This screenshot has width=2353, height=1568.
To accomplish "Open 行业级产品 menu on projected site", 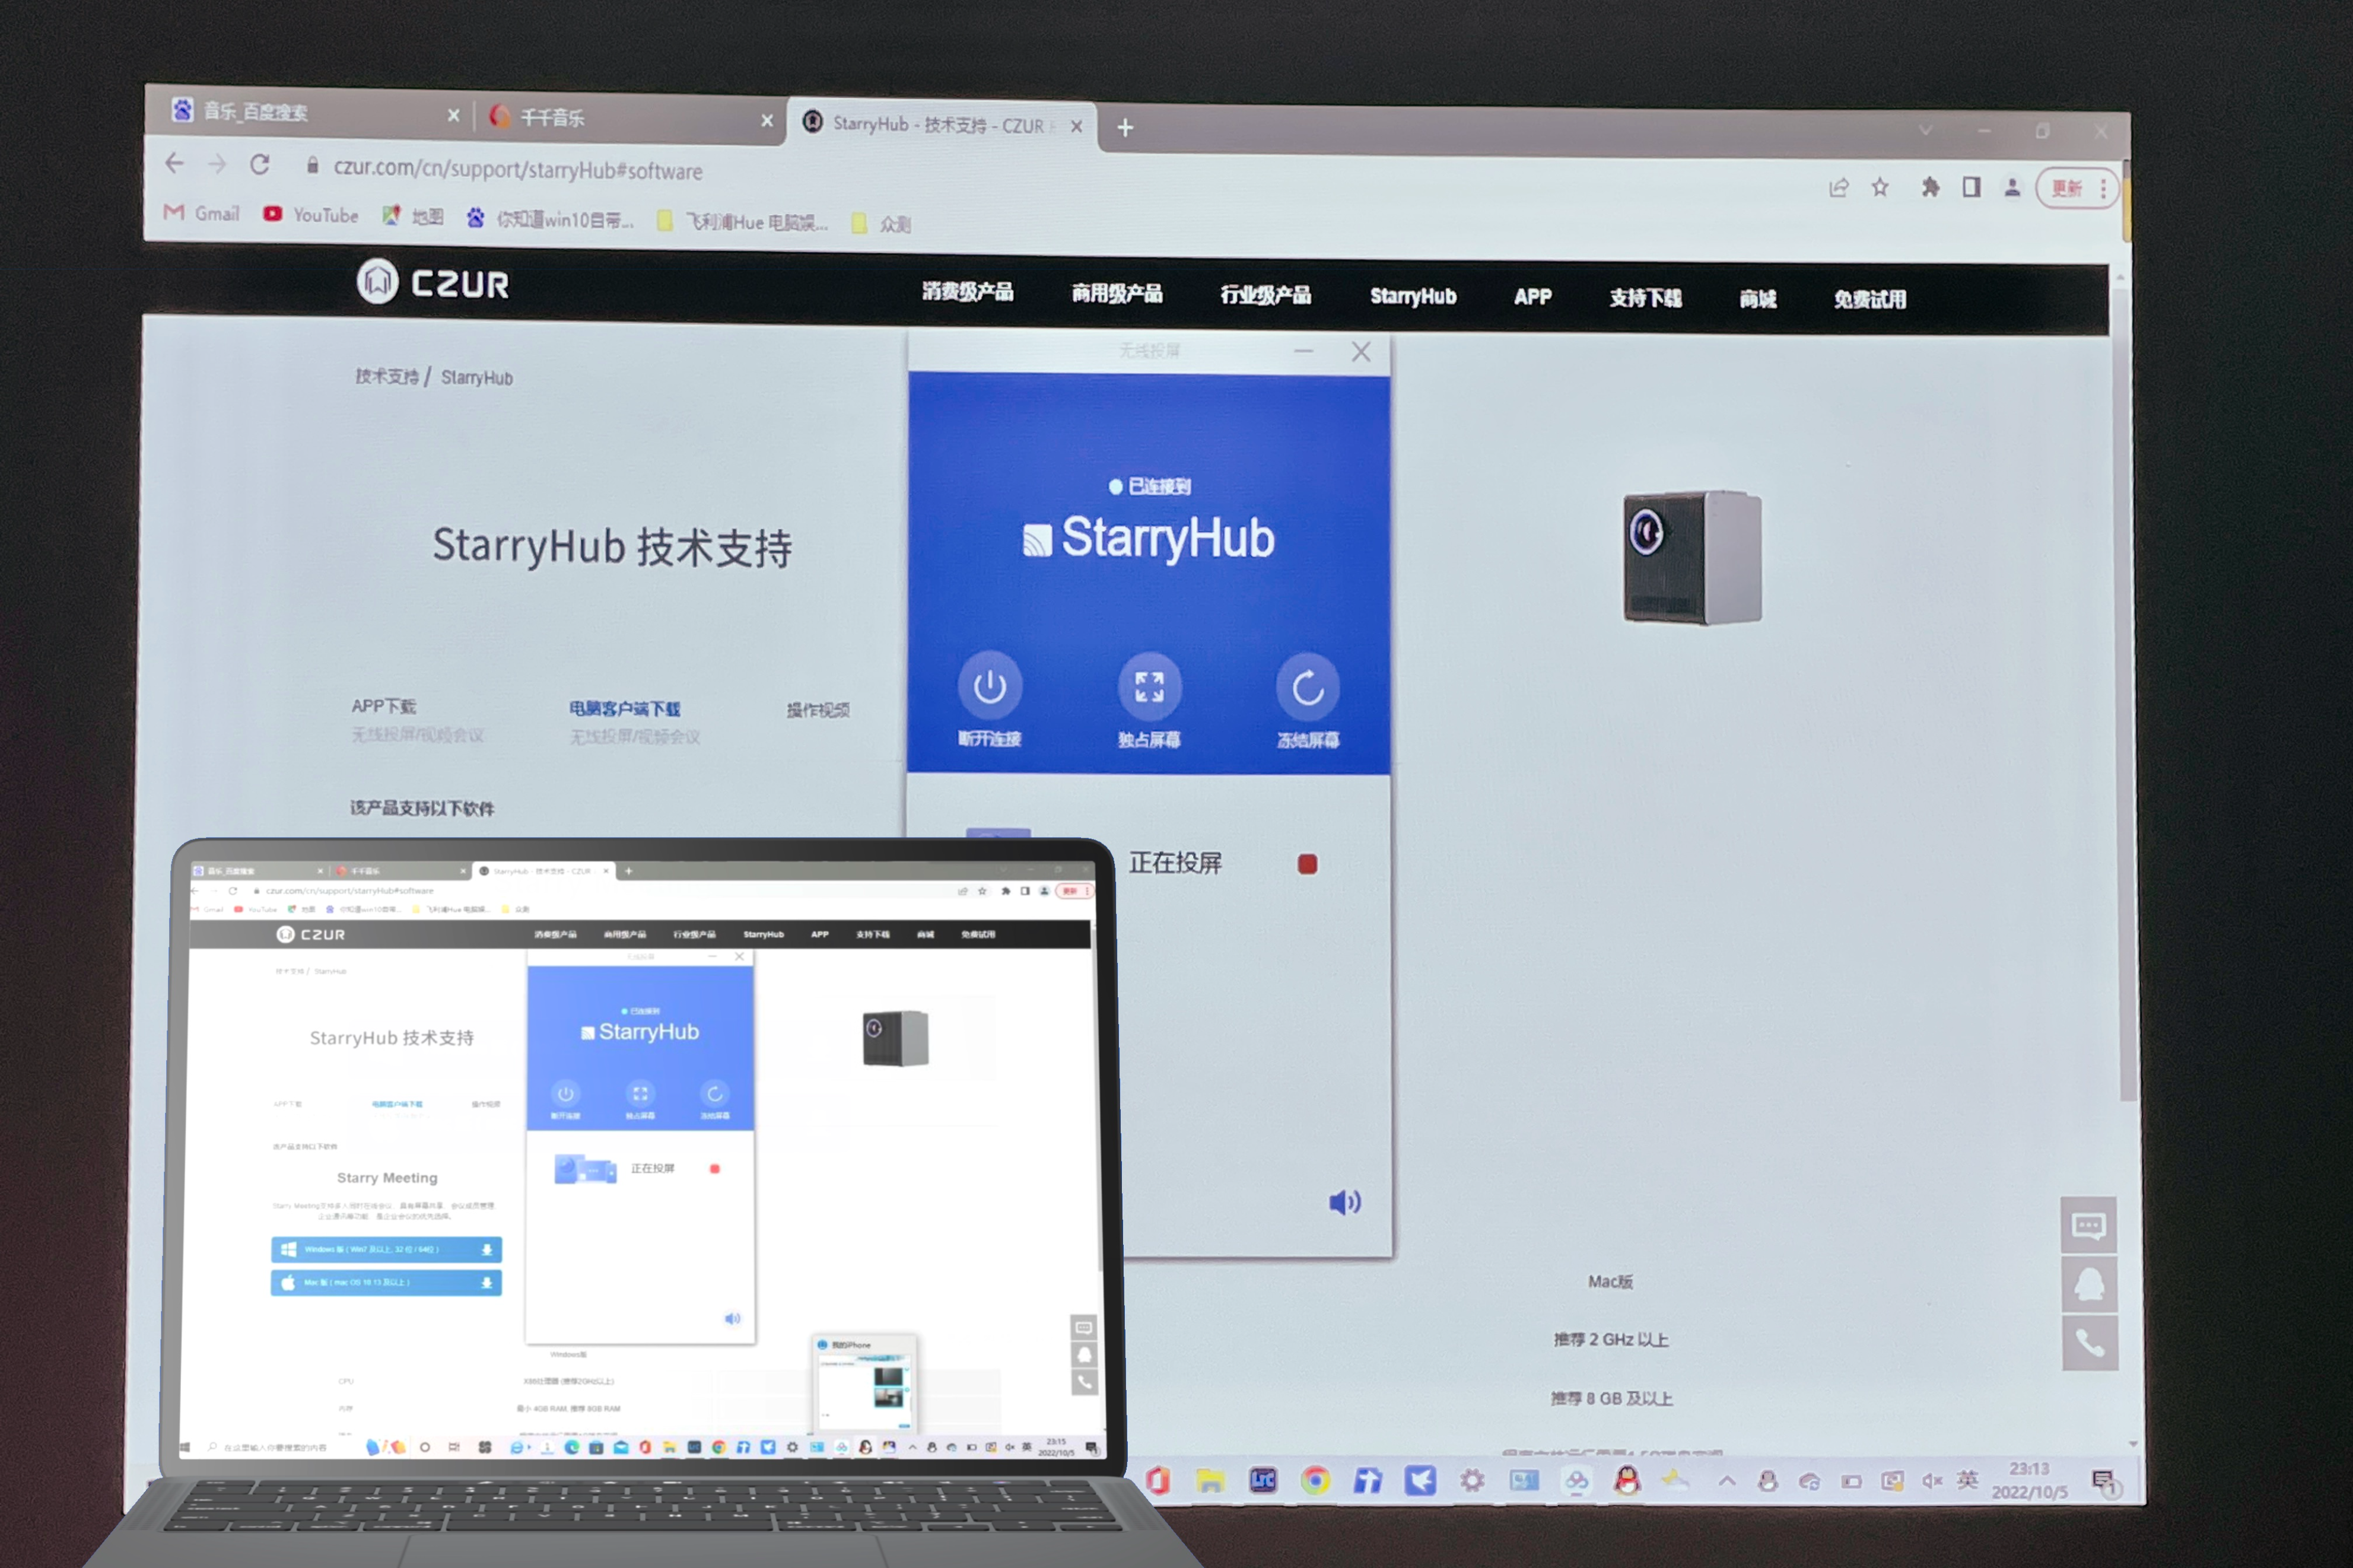I will pyautogui.click(x=1265, y=295).
